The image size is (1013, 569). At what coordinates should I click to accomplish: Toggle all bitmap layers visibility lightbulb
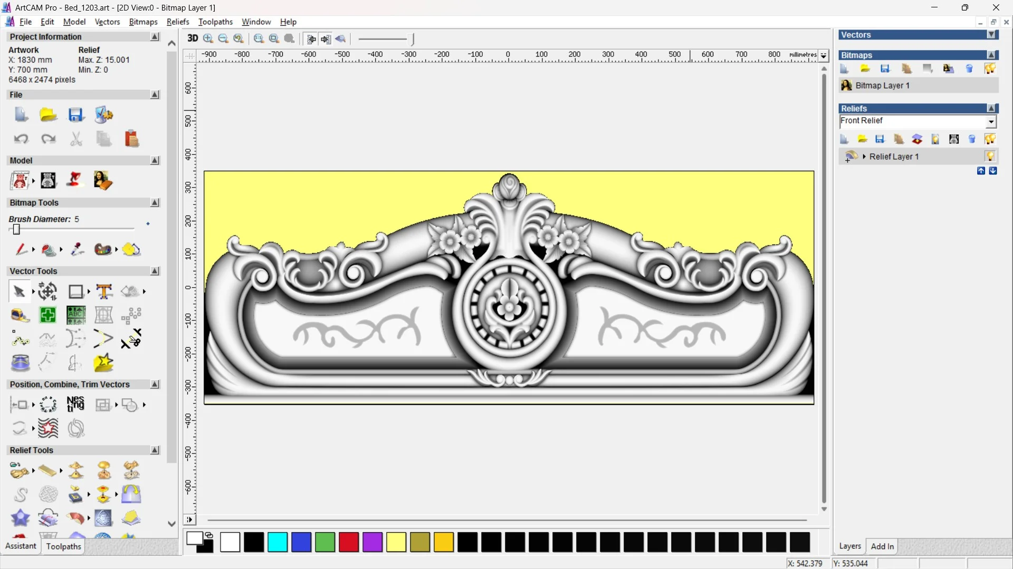(990, 69)
